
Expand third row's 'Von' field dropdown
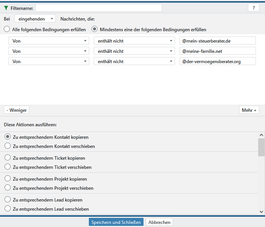(x=49, y=61)
